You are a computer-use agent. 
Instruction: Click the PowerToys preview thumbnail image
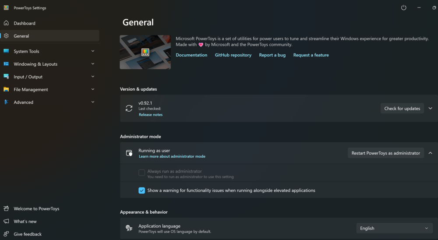(x=145, y=52)
